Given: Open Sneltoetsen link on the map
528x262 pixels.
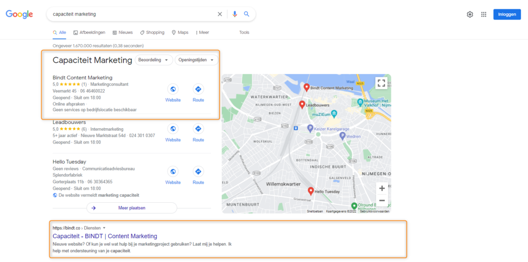Looking at the screenshot, I should 315,211.
